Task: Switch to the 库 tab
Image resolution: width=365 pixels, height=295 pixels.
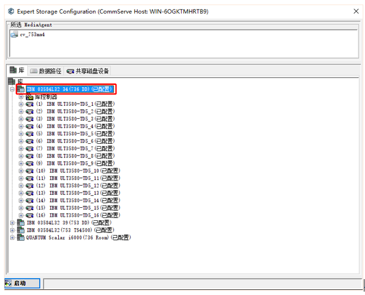Action: [x=17, y=70]
